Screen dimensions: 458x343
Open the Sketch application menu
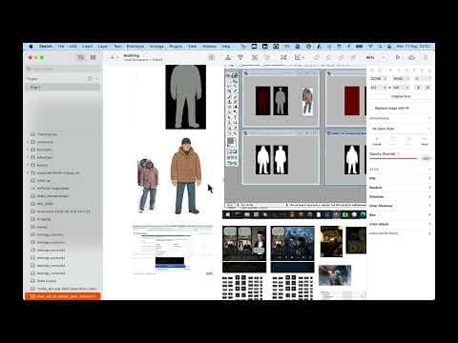[x=46, y=47]
